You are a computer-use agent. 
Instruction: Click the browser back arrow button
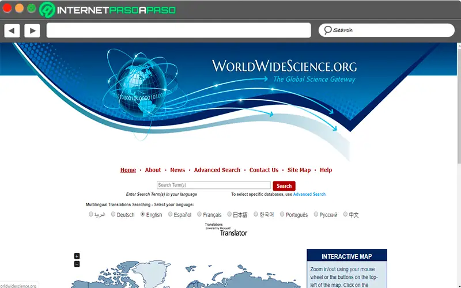coord(12,31)
